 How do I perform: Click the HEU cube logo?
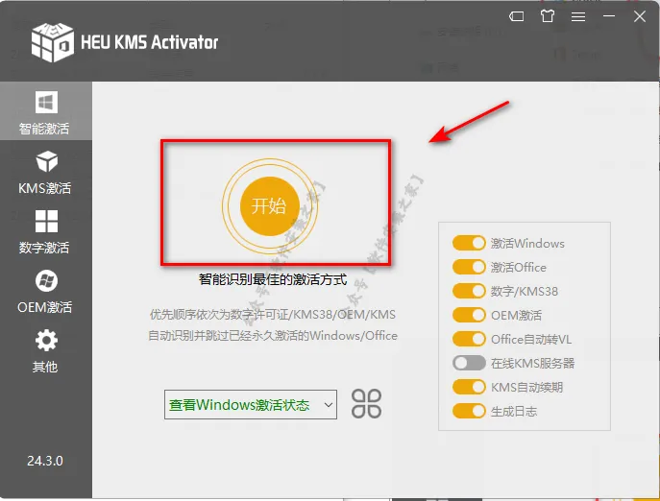tap(52, 42)
